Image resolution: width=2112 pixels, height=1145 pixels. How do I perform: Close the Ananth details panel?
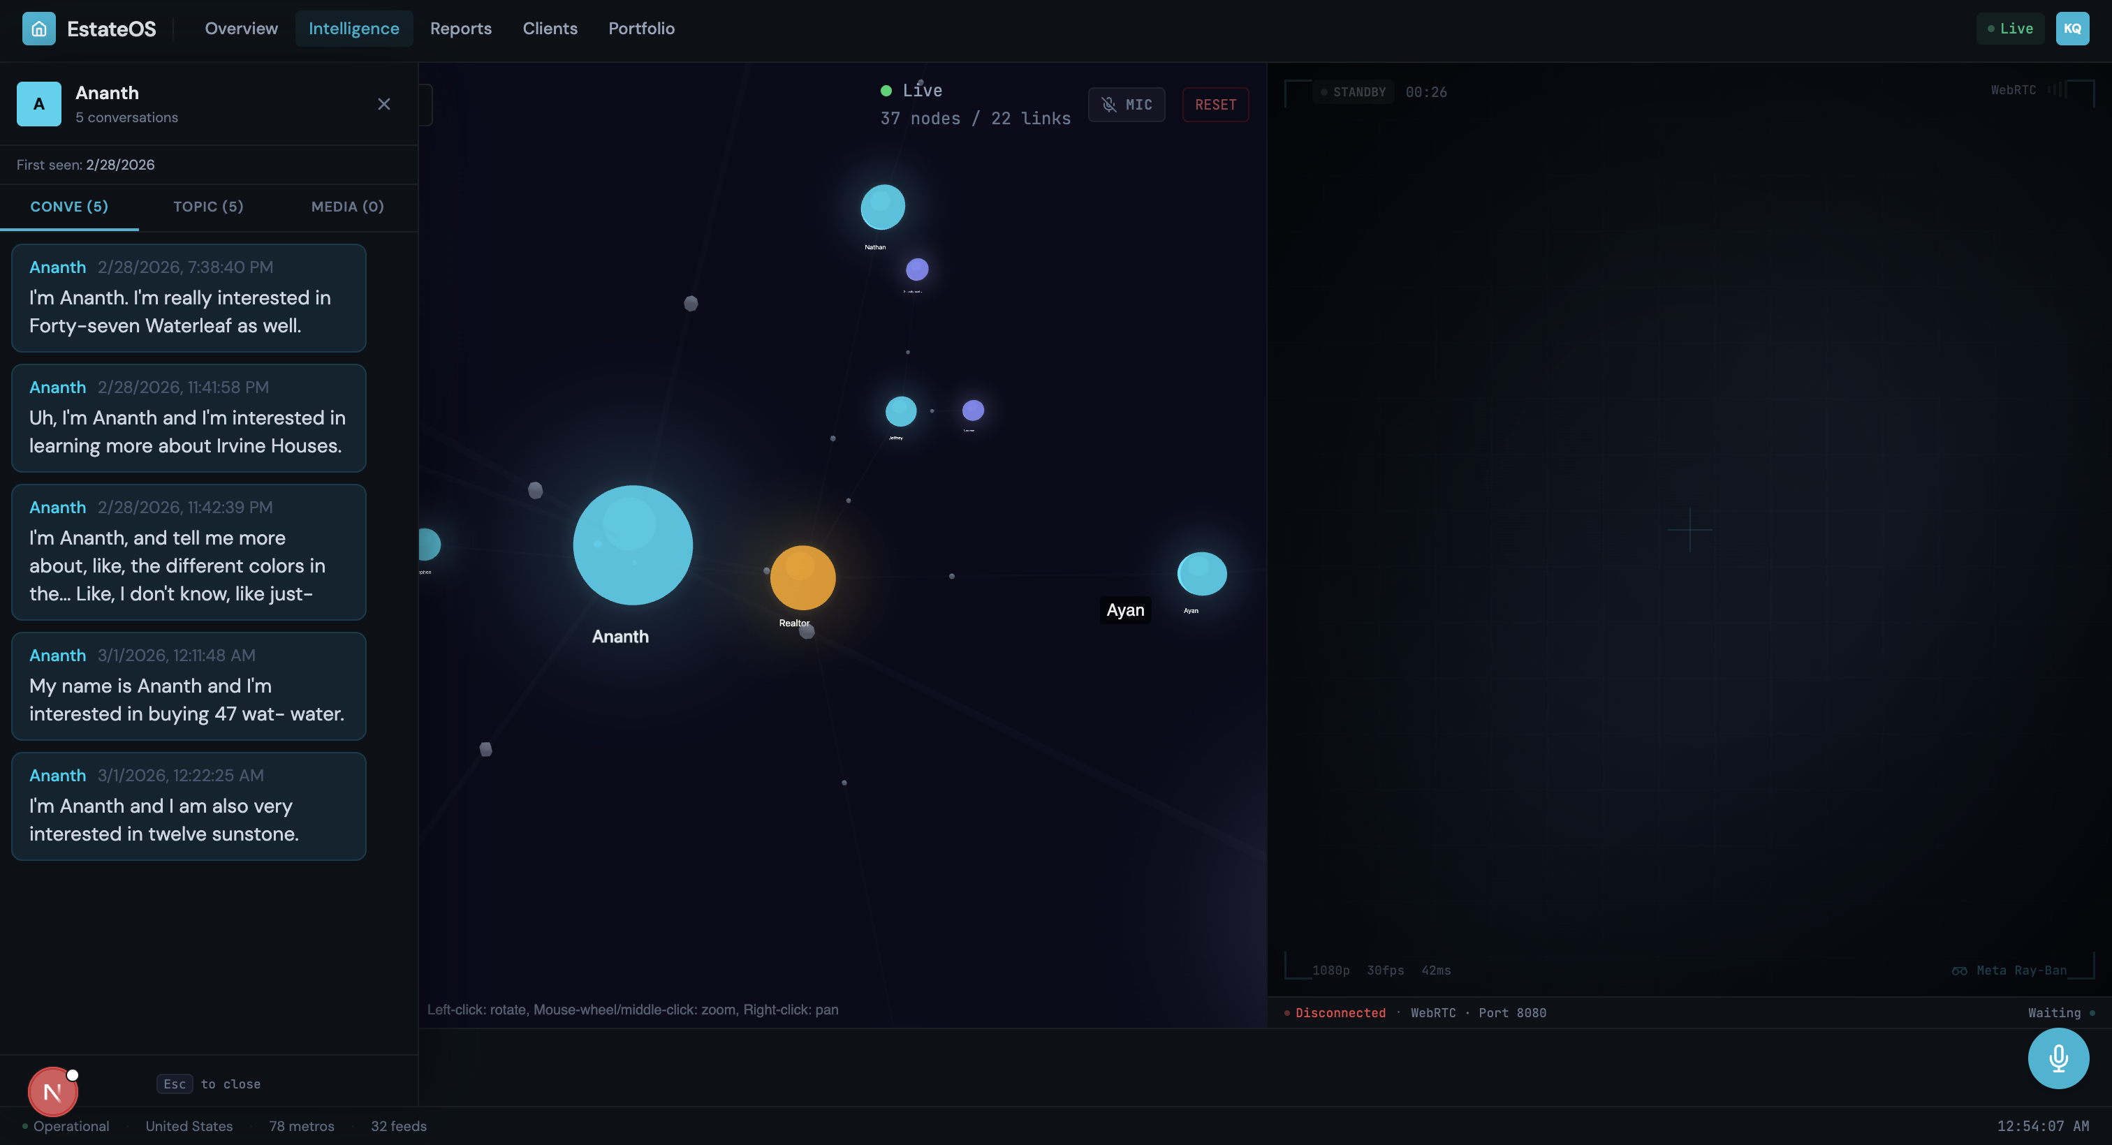tap(383, 104)
